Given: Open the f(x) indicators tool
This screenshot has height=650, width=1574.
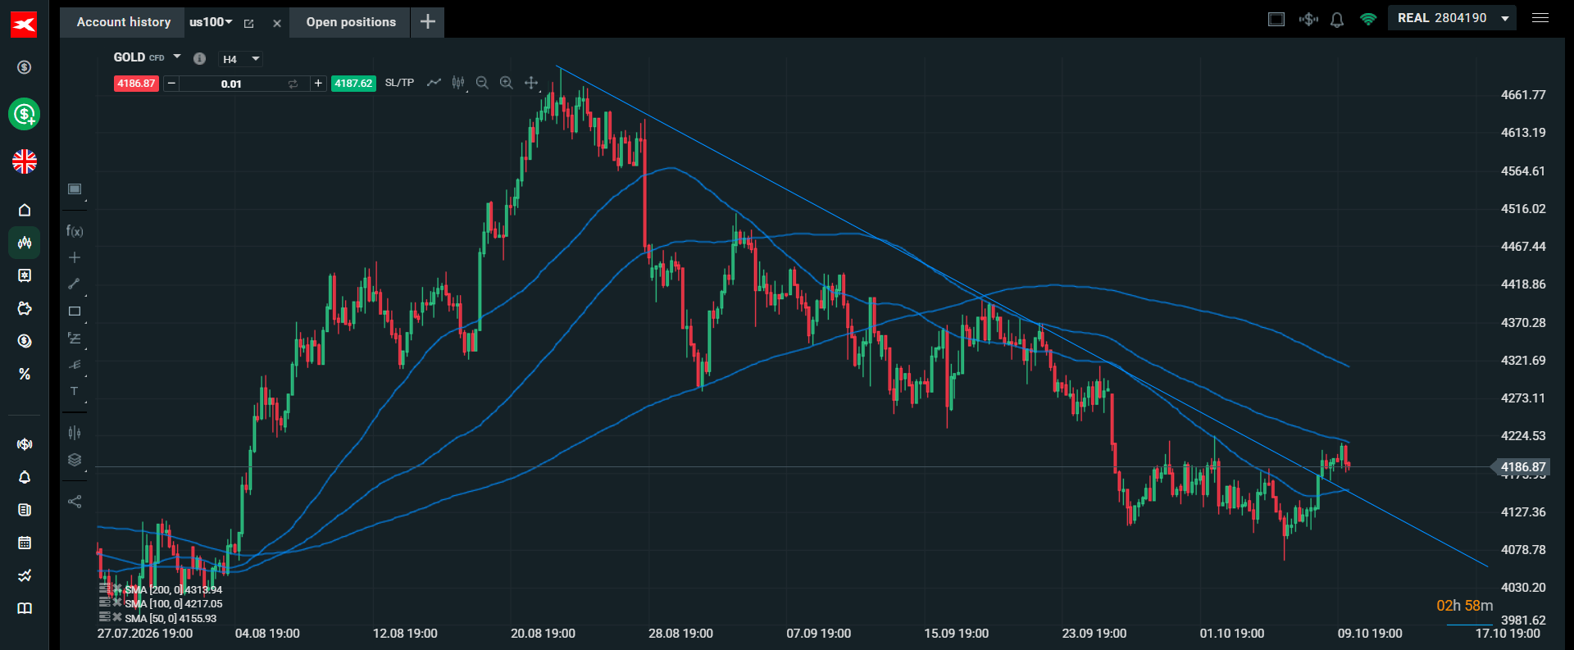Looking at the screenshot, I should point(75,231).
